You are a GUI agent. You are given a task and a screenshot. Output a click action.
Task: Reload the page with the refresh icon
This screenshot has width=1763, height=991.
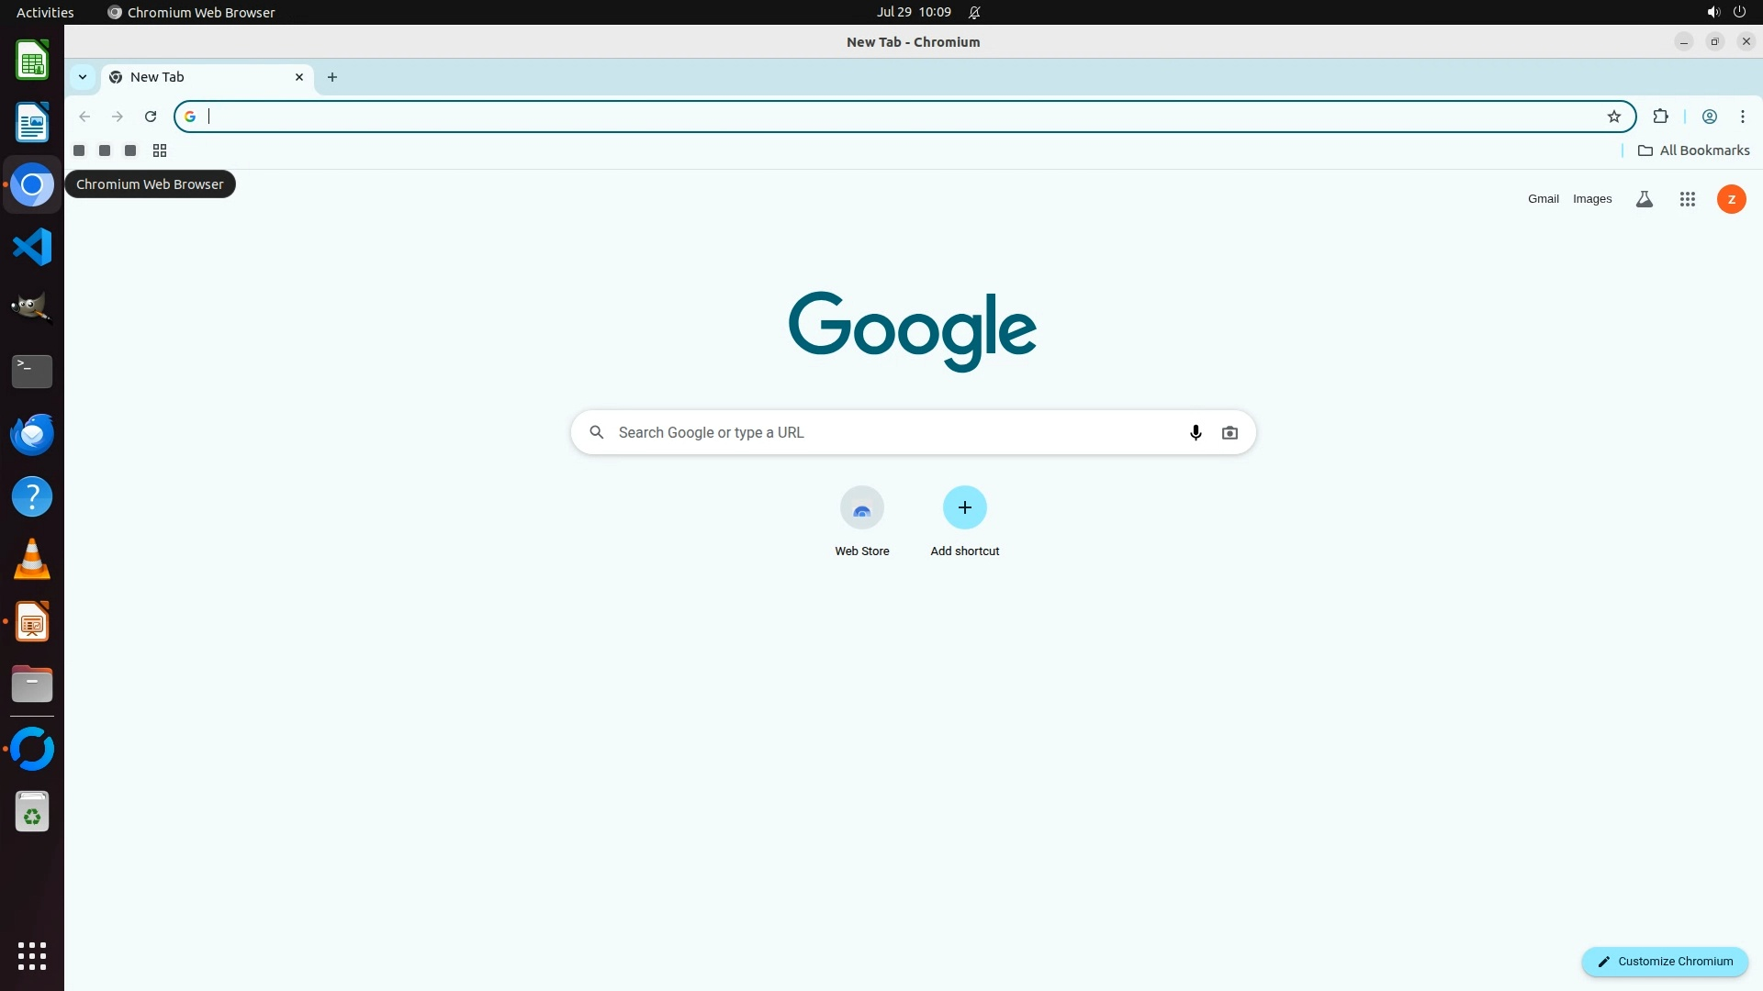click(151, 117)
